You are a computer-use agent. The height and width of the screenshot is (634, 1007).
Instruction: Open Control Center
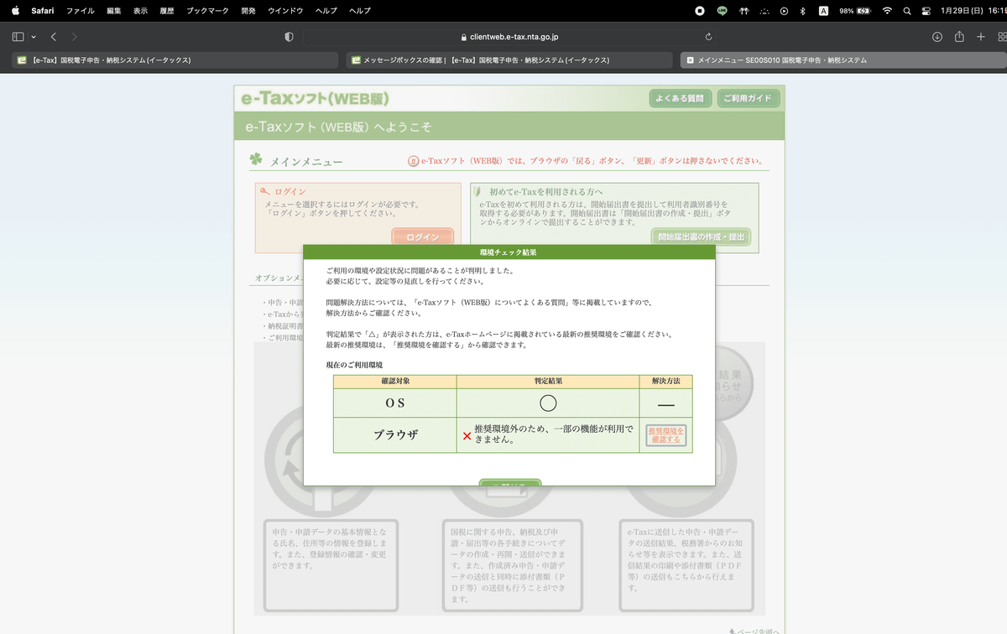pos(926,11)
